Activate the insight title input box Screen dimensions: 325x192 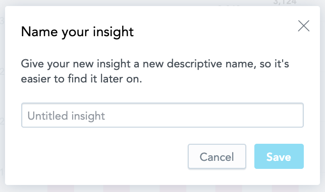162,115
